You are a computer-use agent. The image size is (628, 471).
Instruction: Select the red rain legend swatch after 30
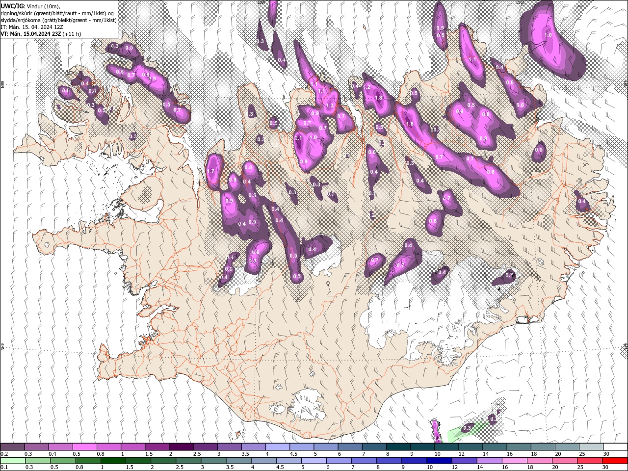(x=615, y=460)
